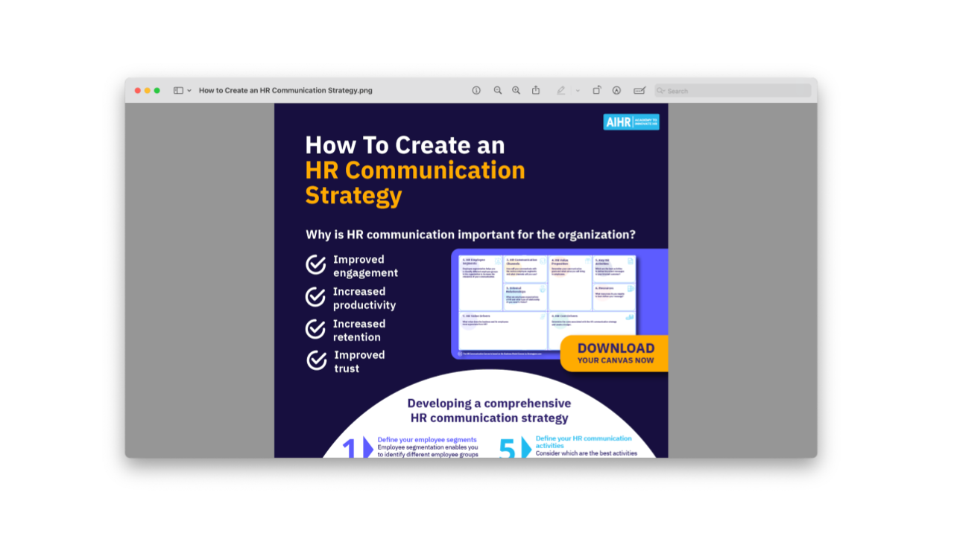
Task: Click the Increased retention checkmark
Action: pos(315,329)
